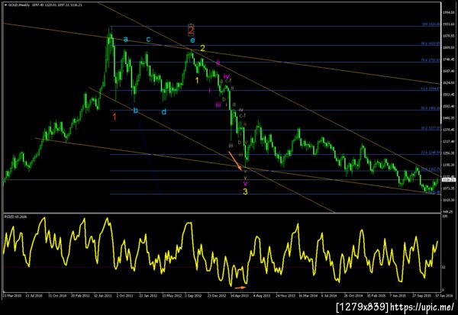Select the current price marker 1116.21 on the axis
The width and height of the screenshot is (458, 315).
449,180
